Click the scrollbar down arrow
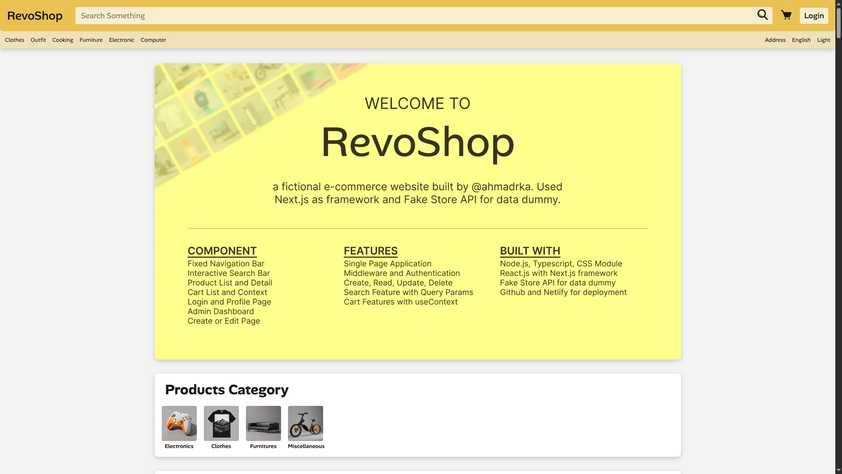Viewport: 842px width, 474px height. (x=838, y=470)
